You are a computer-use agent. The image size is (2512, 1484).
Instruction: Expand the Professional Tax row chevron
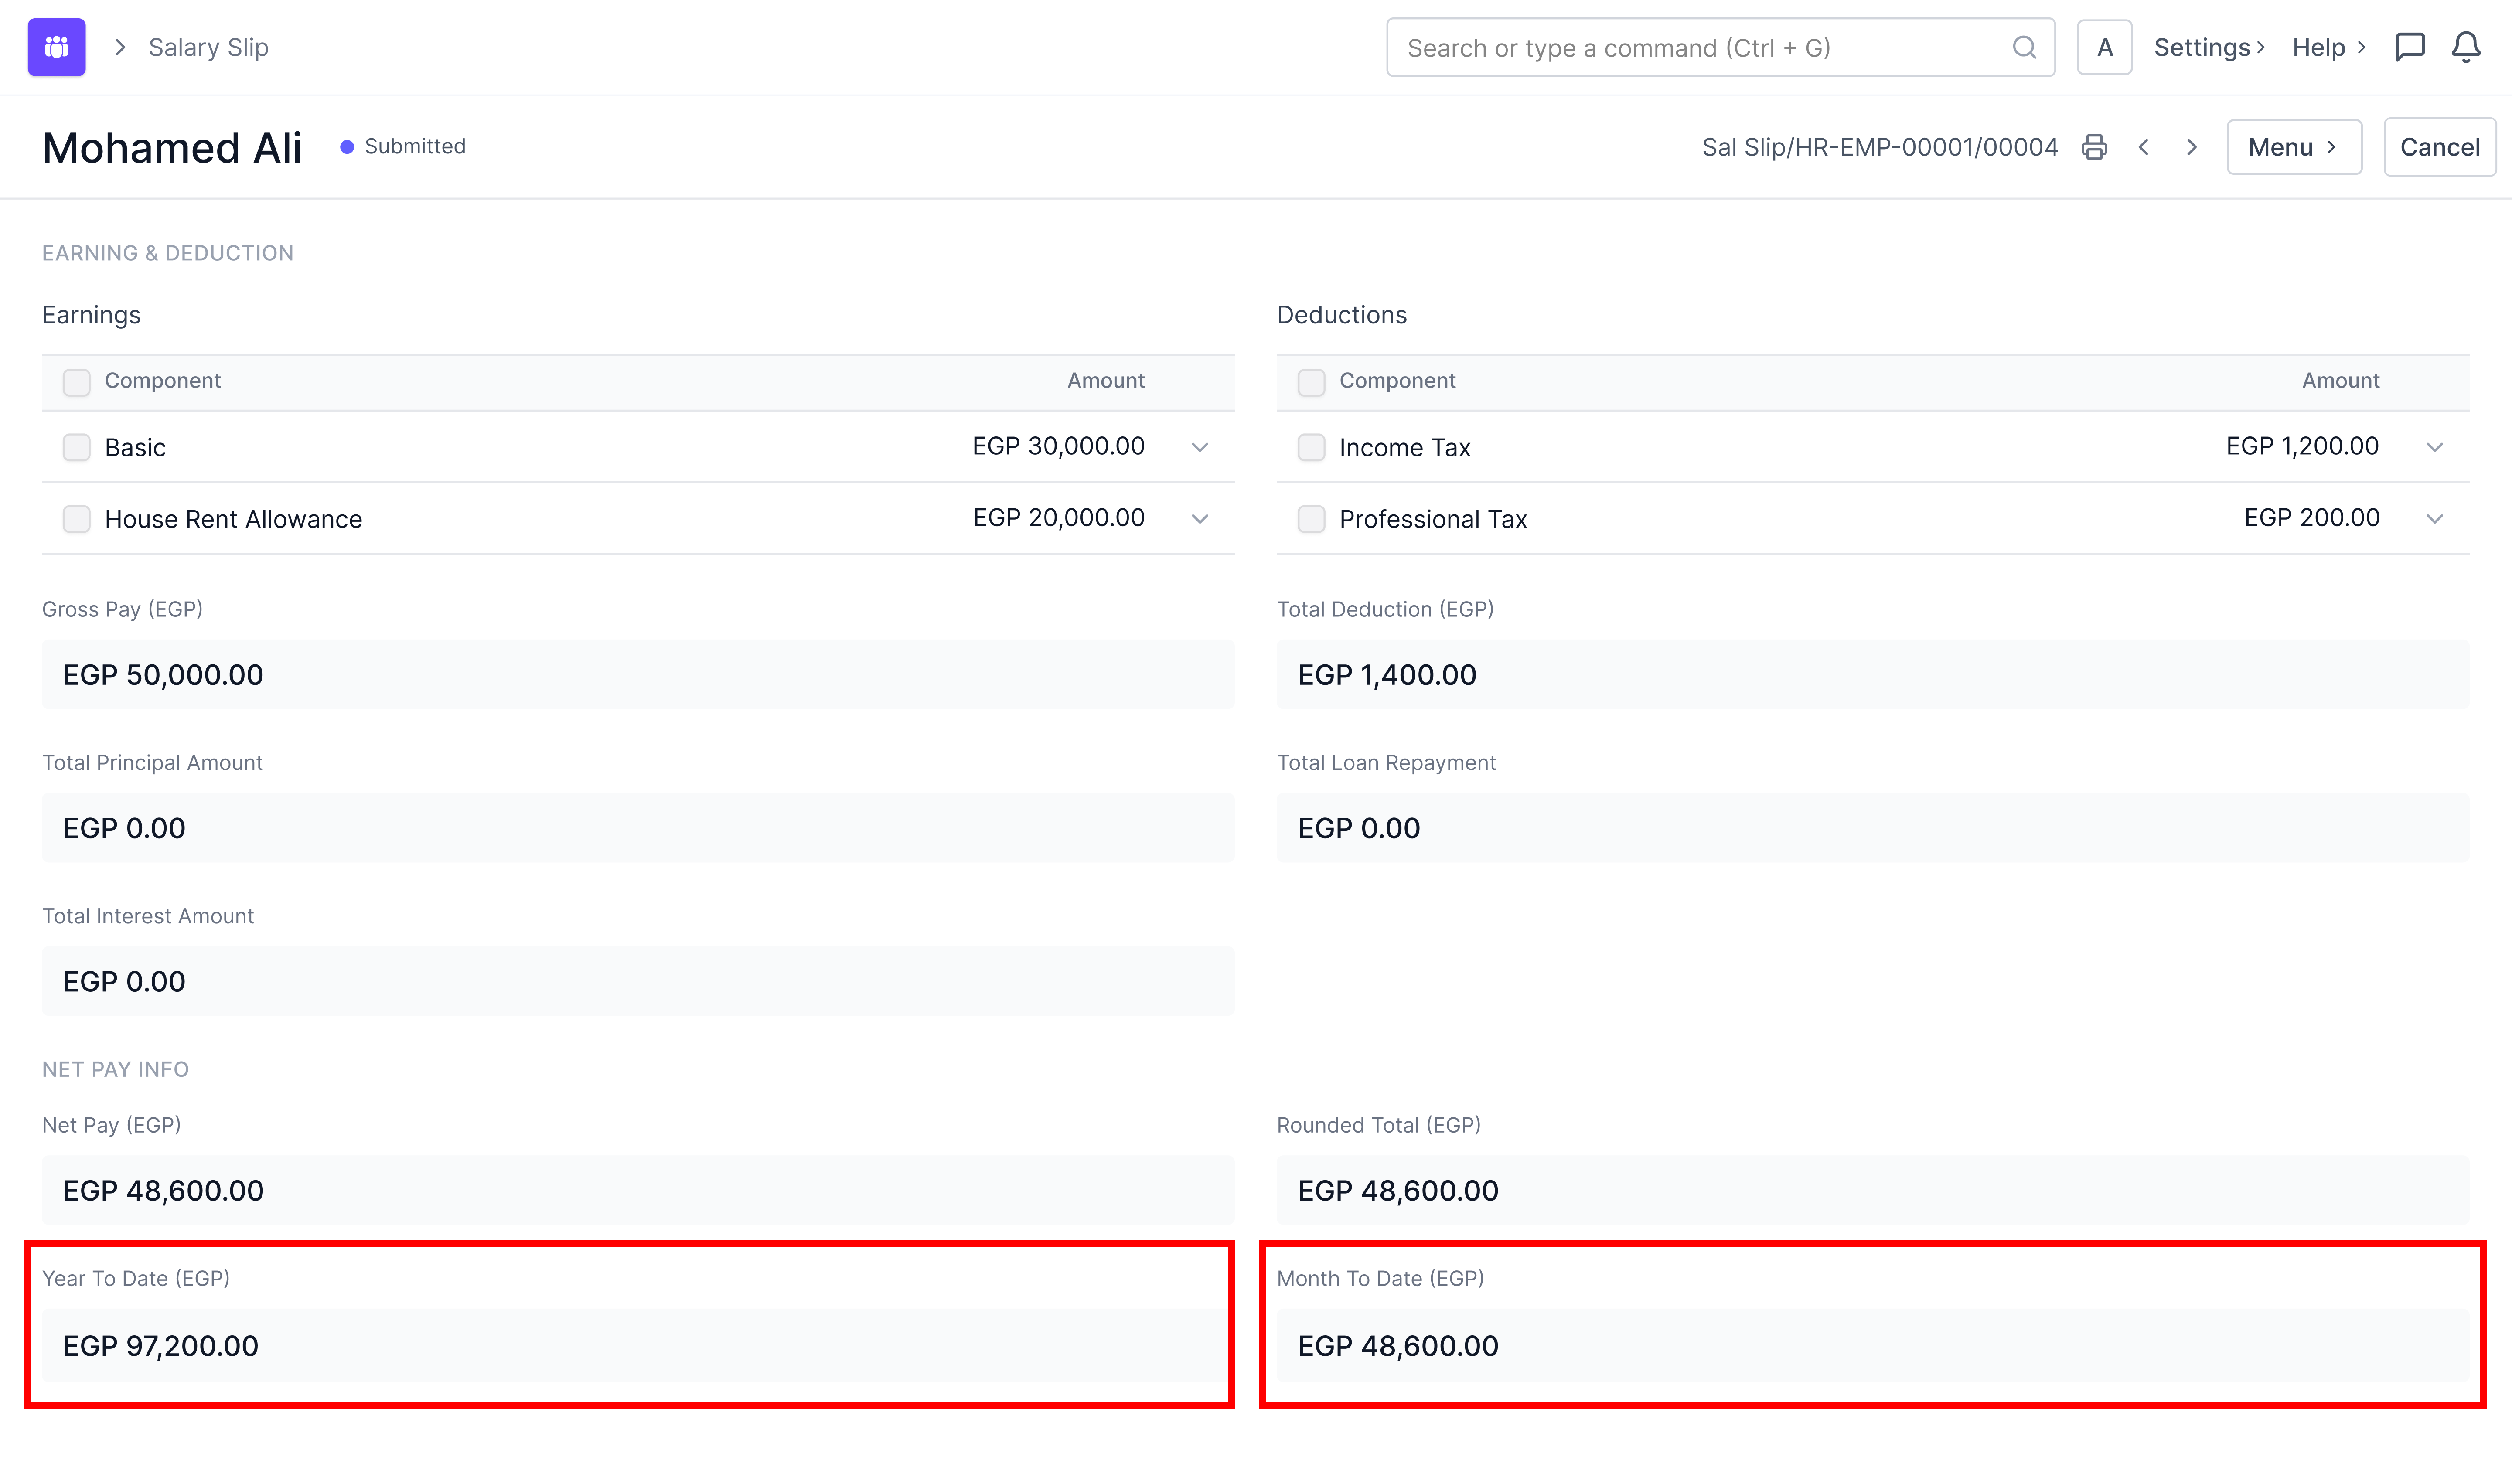tap(2434, 519)
